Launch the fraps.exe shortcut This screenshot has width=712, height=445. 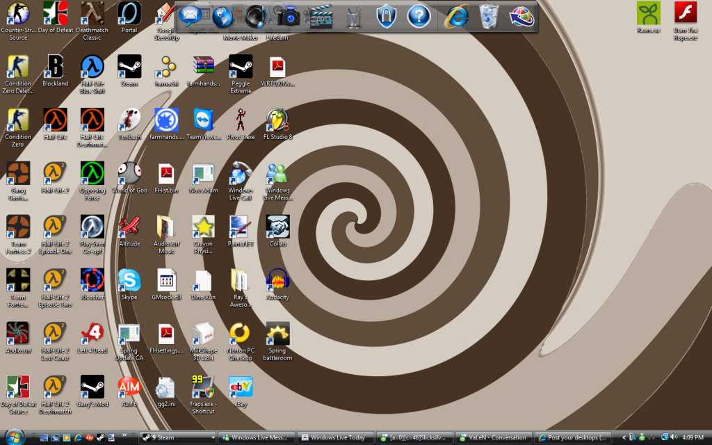[x=204, y=387]
